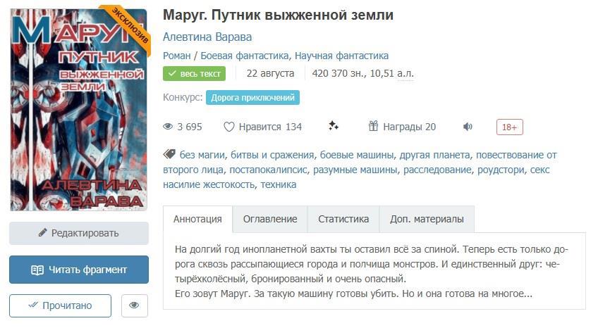Click the tags label icon
Image resolution: width=598 pixels, height=328 pixels.
point(169,154)
